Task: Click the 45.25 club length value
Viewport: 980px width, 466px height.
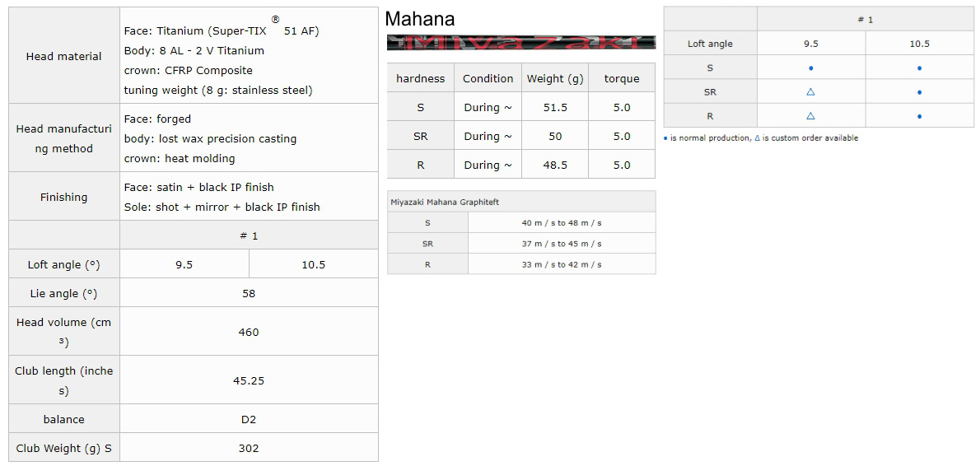Action: click(x=249, y=380)
